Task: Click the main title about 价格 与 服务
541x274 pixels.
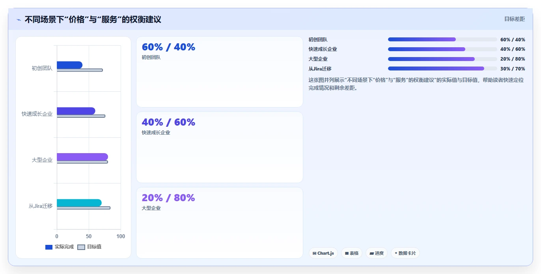Action: [93, 19]
